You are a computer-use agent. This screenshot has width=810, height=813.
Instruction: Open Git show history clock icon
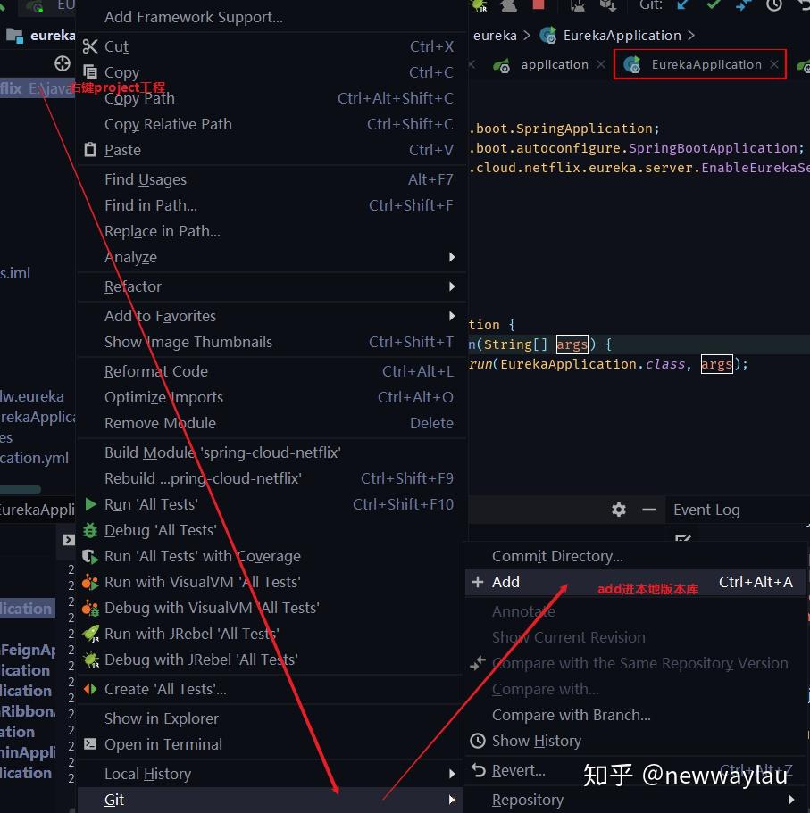[773, 5]
